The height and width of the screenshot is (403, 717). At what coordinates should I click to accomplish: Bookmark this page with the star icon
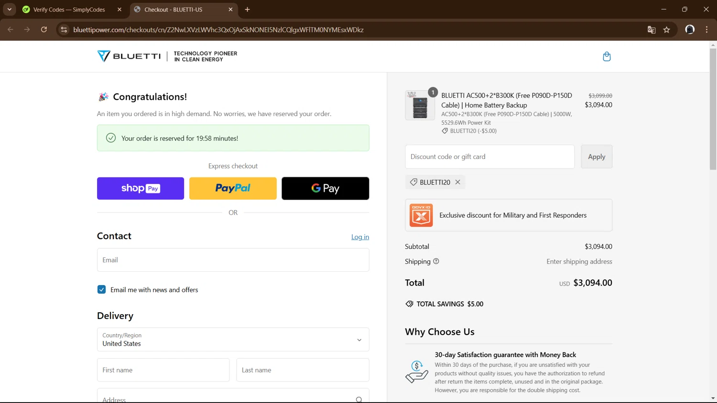pos(667,30)
